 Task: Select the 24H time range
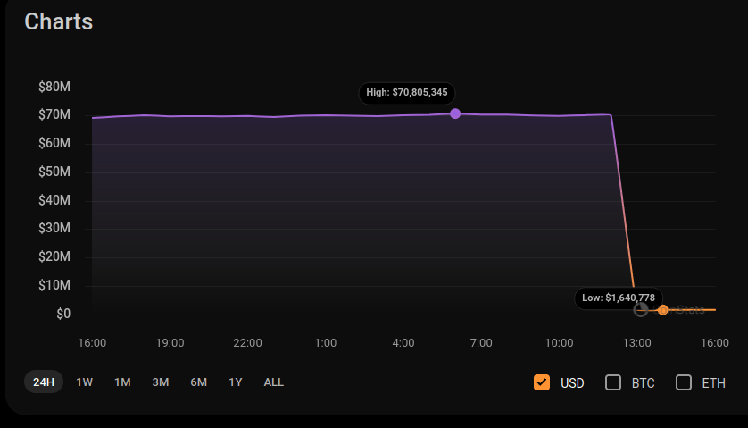(x=44, y=382)
